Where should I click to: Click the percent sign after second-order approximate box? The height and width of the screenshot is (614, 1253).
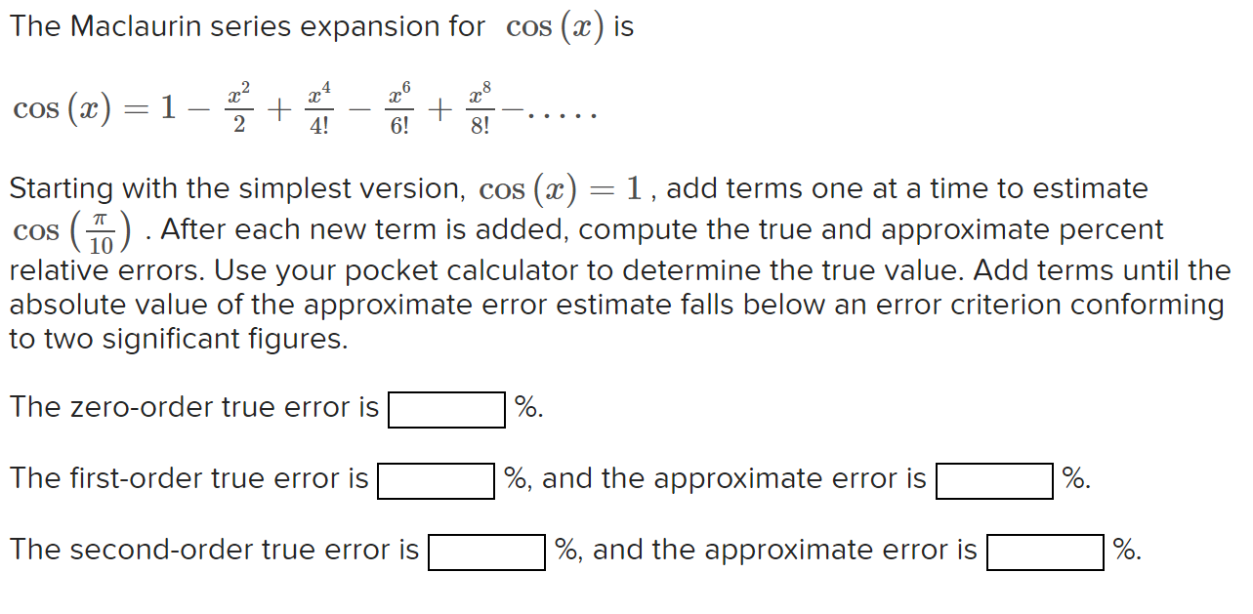pyautogui.click(x=1121, y=550)
